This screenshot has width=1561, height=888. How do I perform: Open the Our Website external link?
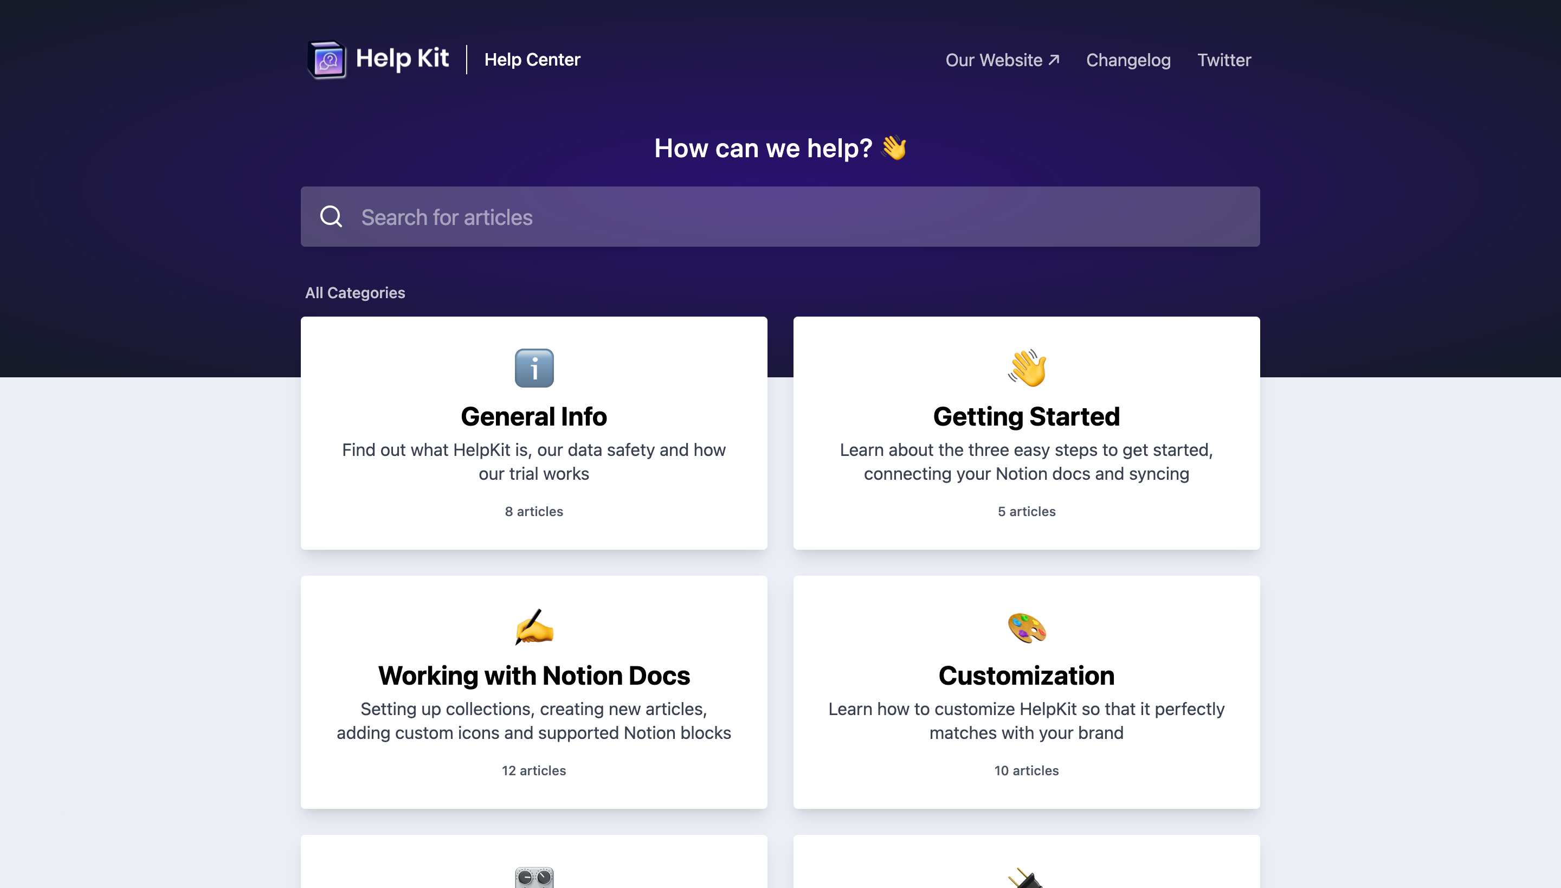click(x=1002, y=60)
